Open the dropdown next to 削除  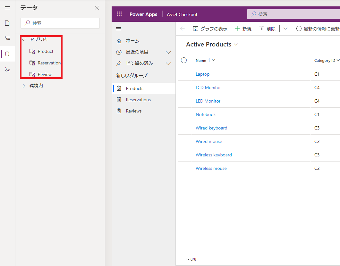[x=285, y=29]
